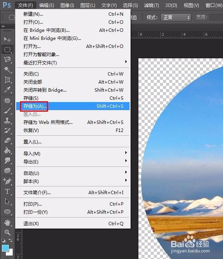Choose 打开为智能对象... menu item
This screenshot has height=259, width=223.
[x=73, y=54]
